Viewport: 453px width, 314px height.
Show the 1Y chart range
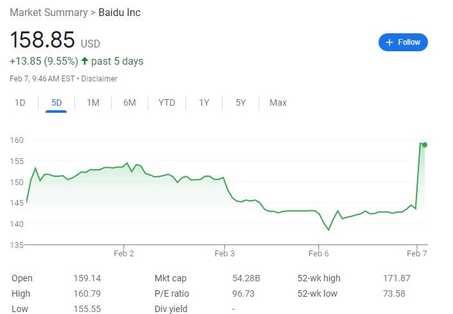[x=204, y=103]
